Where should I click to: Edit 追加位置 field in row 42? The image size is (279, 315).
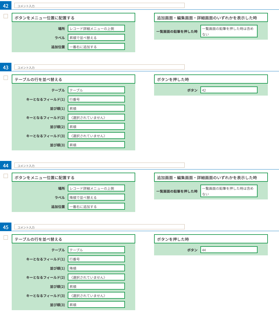click(x=96, y=47)
